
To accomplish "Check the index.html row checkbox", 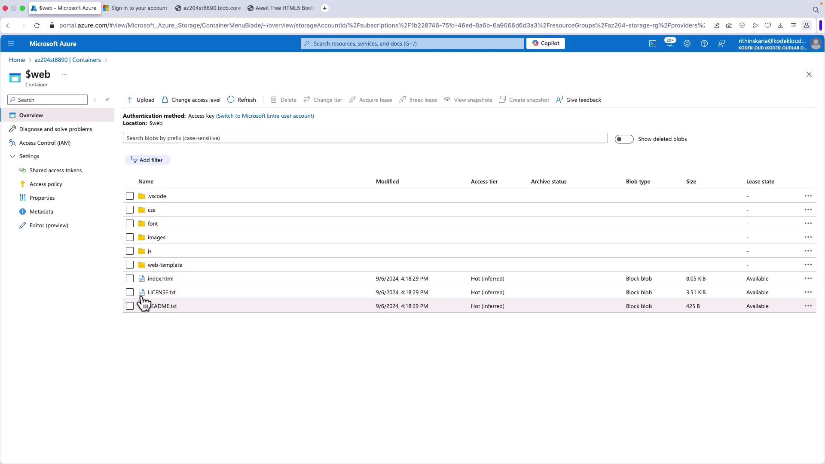I will click(x=130, y=278).
